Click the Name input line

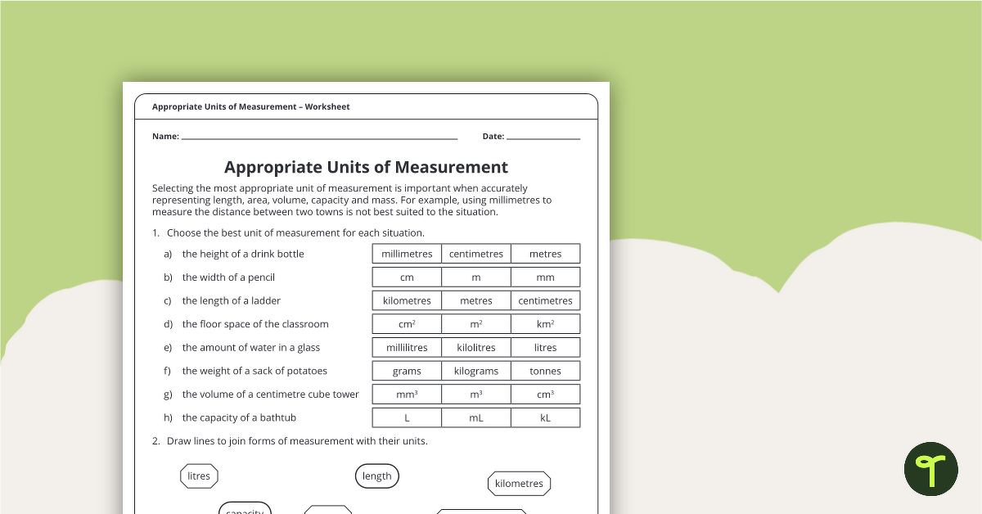319,138
